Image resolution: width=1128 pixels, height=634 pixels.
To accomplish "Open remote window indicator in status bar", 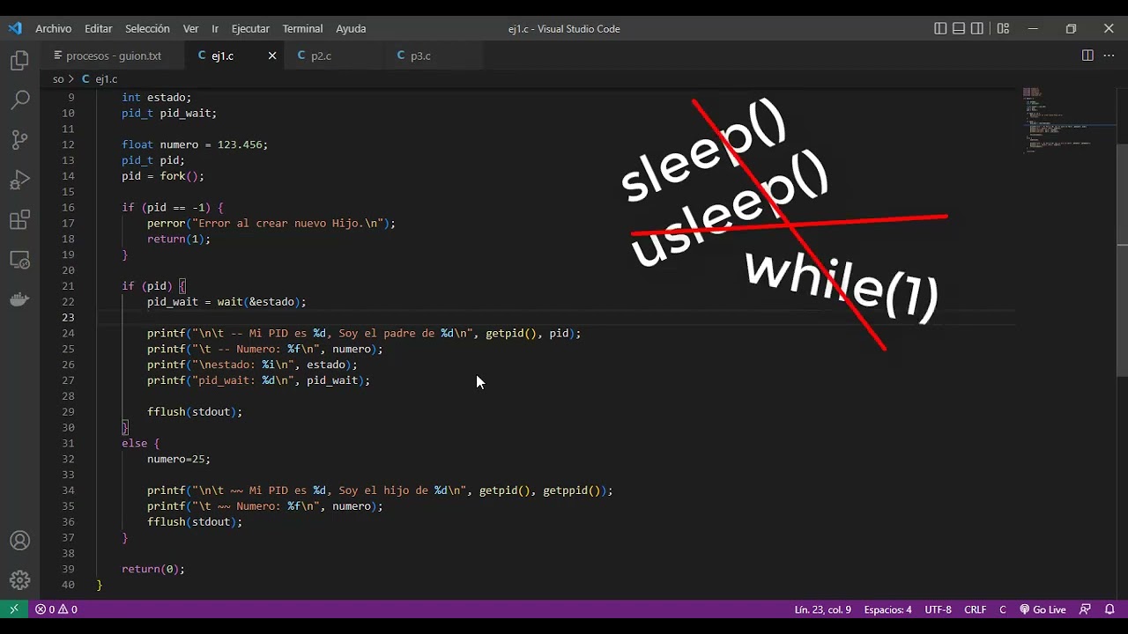I will [x=13, y=609].
